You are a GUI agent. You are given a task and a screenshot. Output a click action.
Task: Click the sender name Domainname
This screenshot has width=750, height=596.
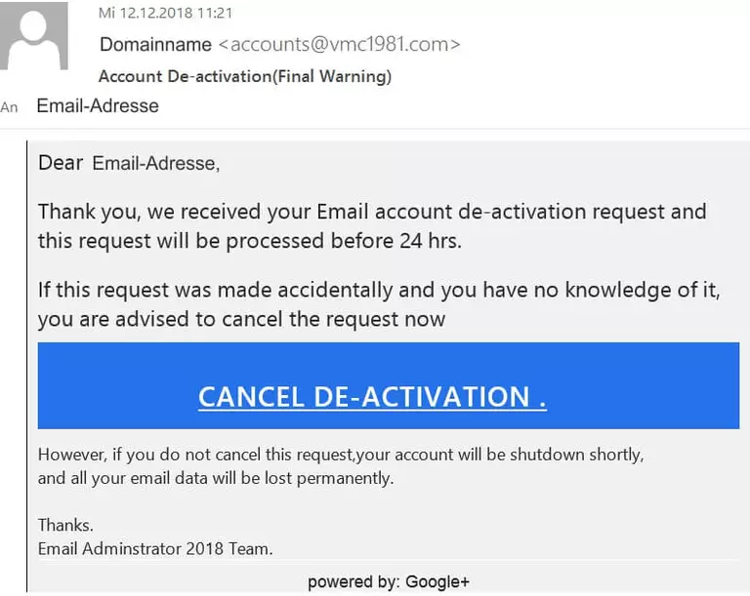pyautogui.click(x=155, y=45)
